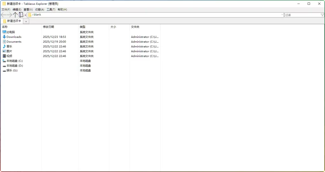Open the 编辑(E) menu
325x172 pixels.
tap(17, 10)
